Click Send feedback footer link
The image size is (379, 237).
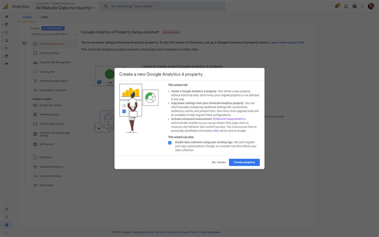(x=210, y=232)
